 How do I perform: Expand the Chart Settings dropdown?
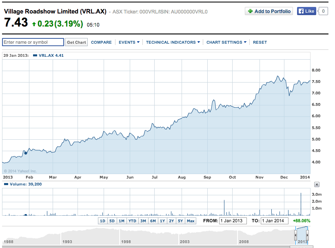[226, 42]
